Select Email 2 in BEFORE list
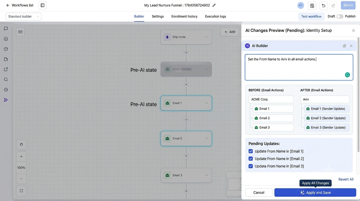The image size is (360, 201). 273,118
